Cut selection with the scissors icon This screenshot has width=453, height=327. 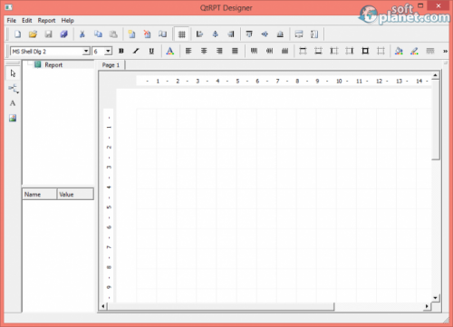pyautogui.click(x=82, y=34)
